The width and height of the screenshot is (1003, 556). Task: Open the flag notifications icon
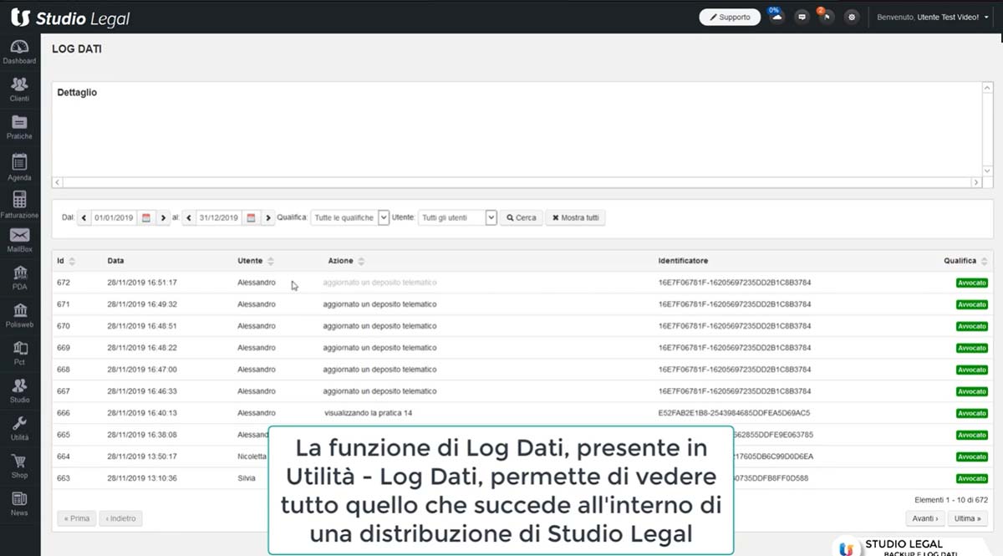(827, 17)
